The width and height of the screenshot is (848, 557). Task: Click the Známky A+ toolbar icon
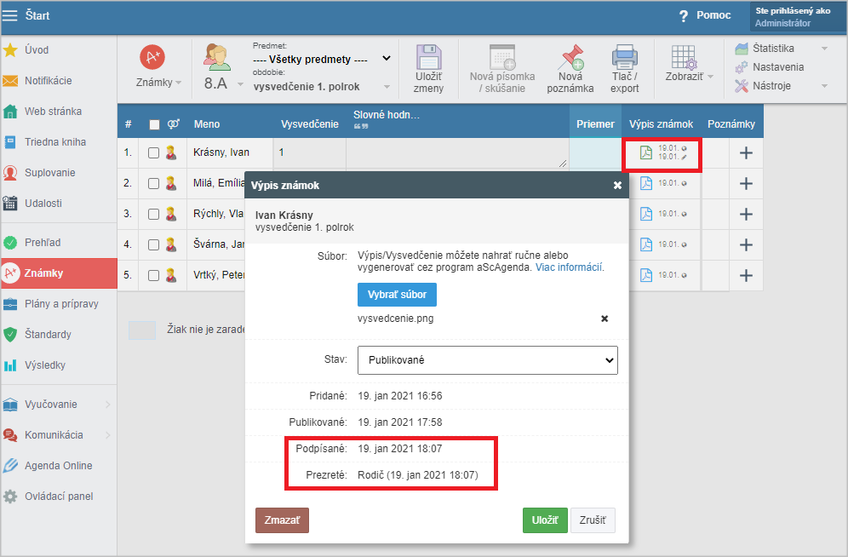coord(152,58)
